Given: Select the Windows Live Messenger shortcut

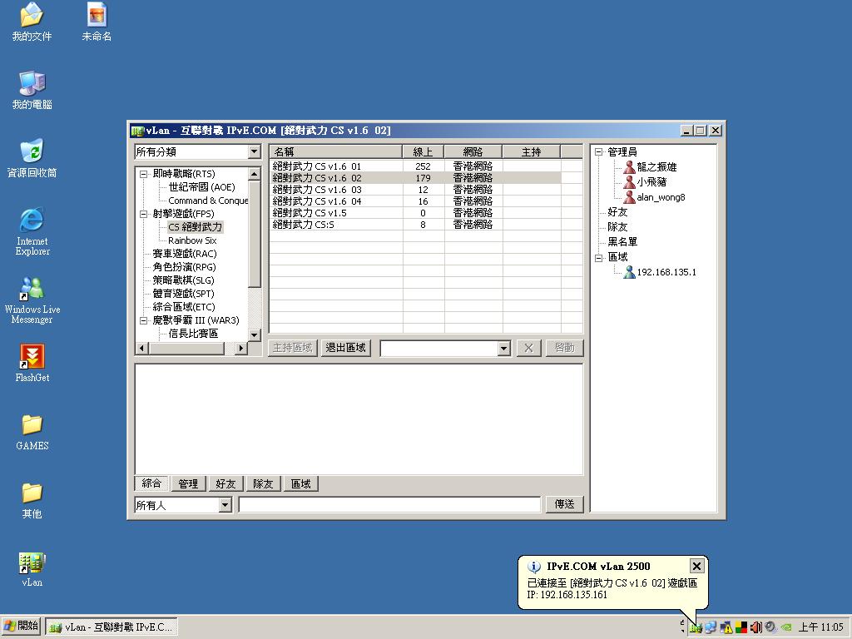Looking at the screenshot, I should (32, 288).
